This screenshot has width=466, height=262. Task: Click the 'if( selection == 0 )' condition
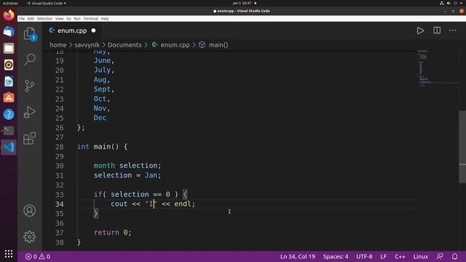coord(136,194)
